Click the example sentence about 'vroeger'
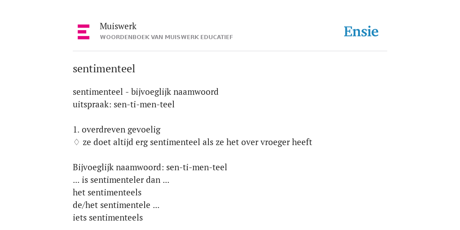This screenshot has height=230, width=460. [198, 142]
